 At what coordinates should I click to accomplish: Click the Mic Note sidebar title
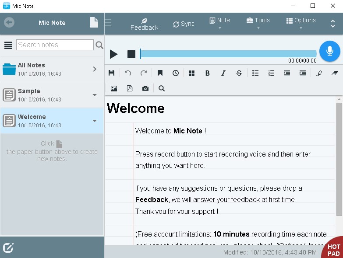tap(52, 23)
